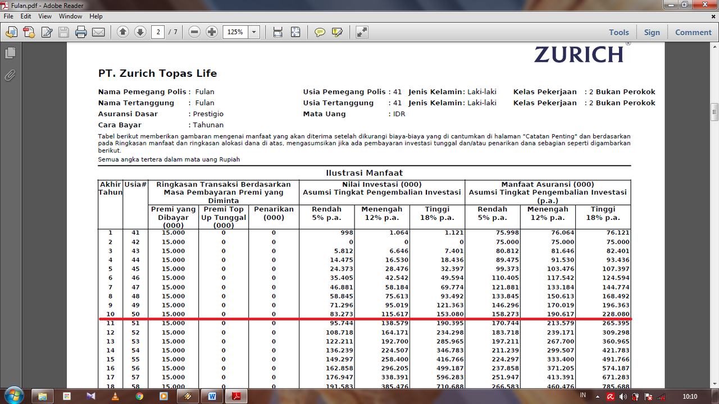Viewport: 719px width, 404px height.
Task: Click the Sign / fill document icon
Action: click(47, 32)
